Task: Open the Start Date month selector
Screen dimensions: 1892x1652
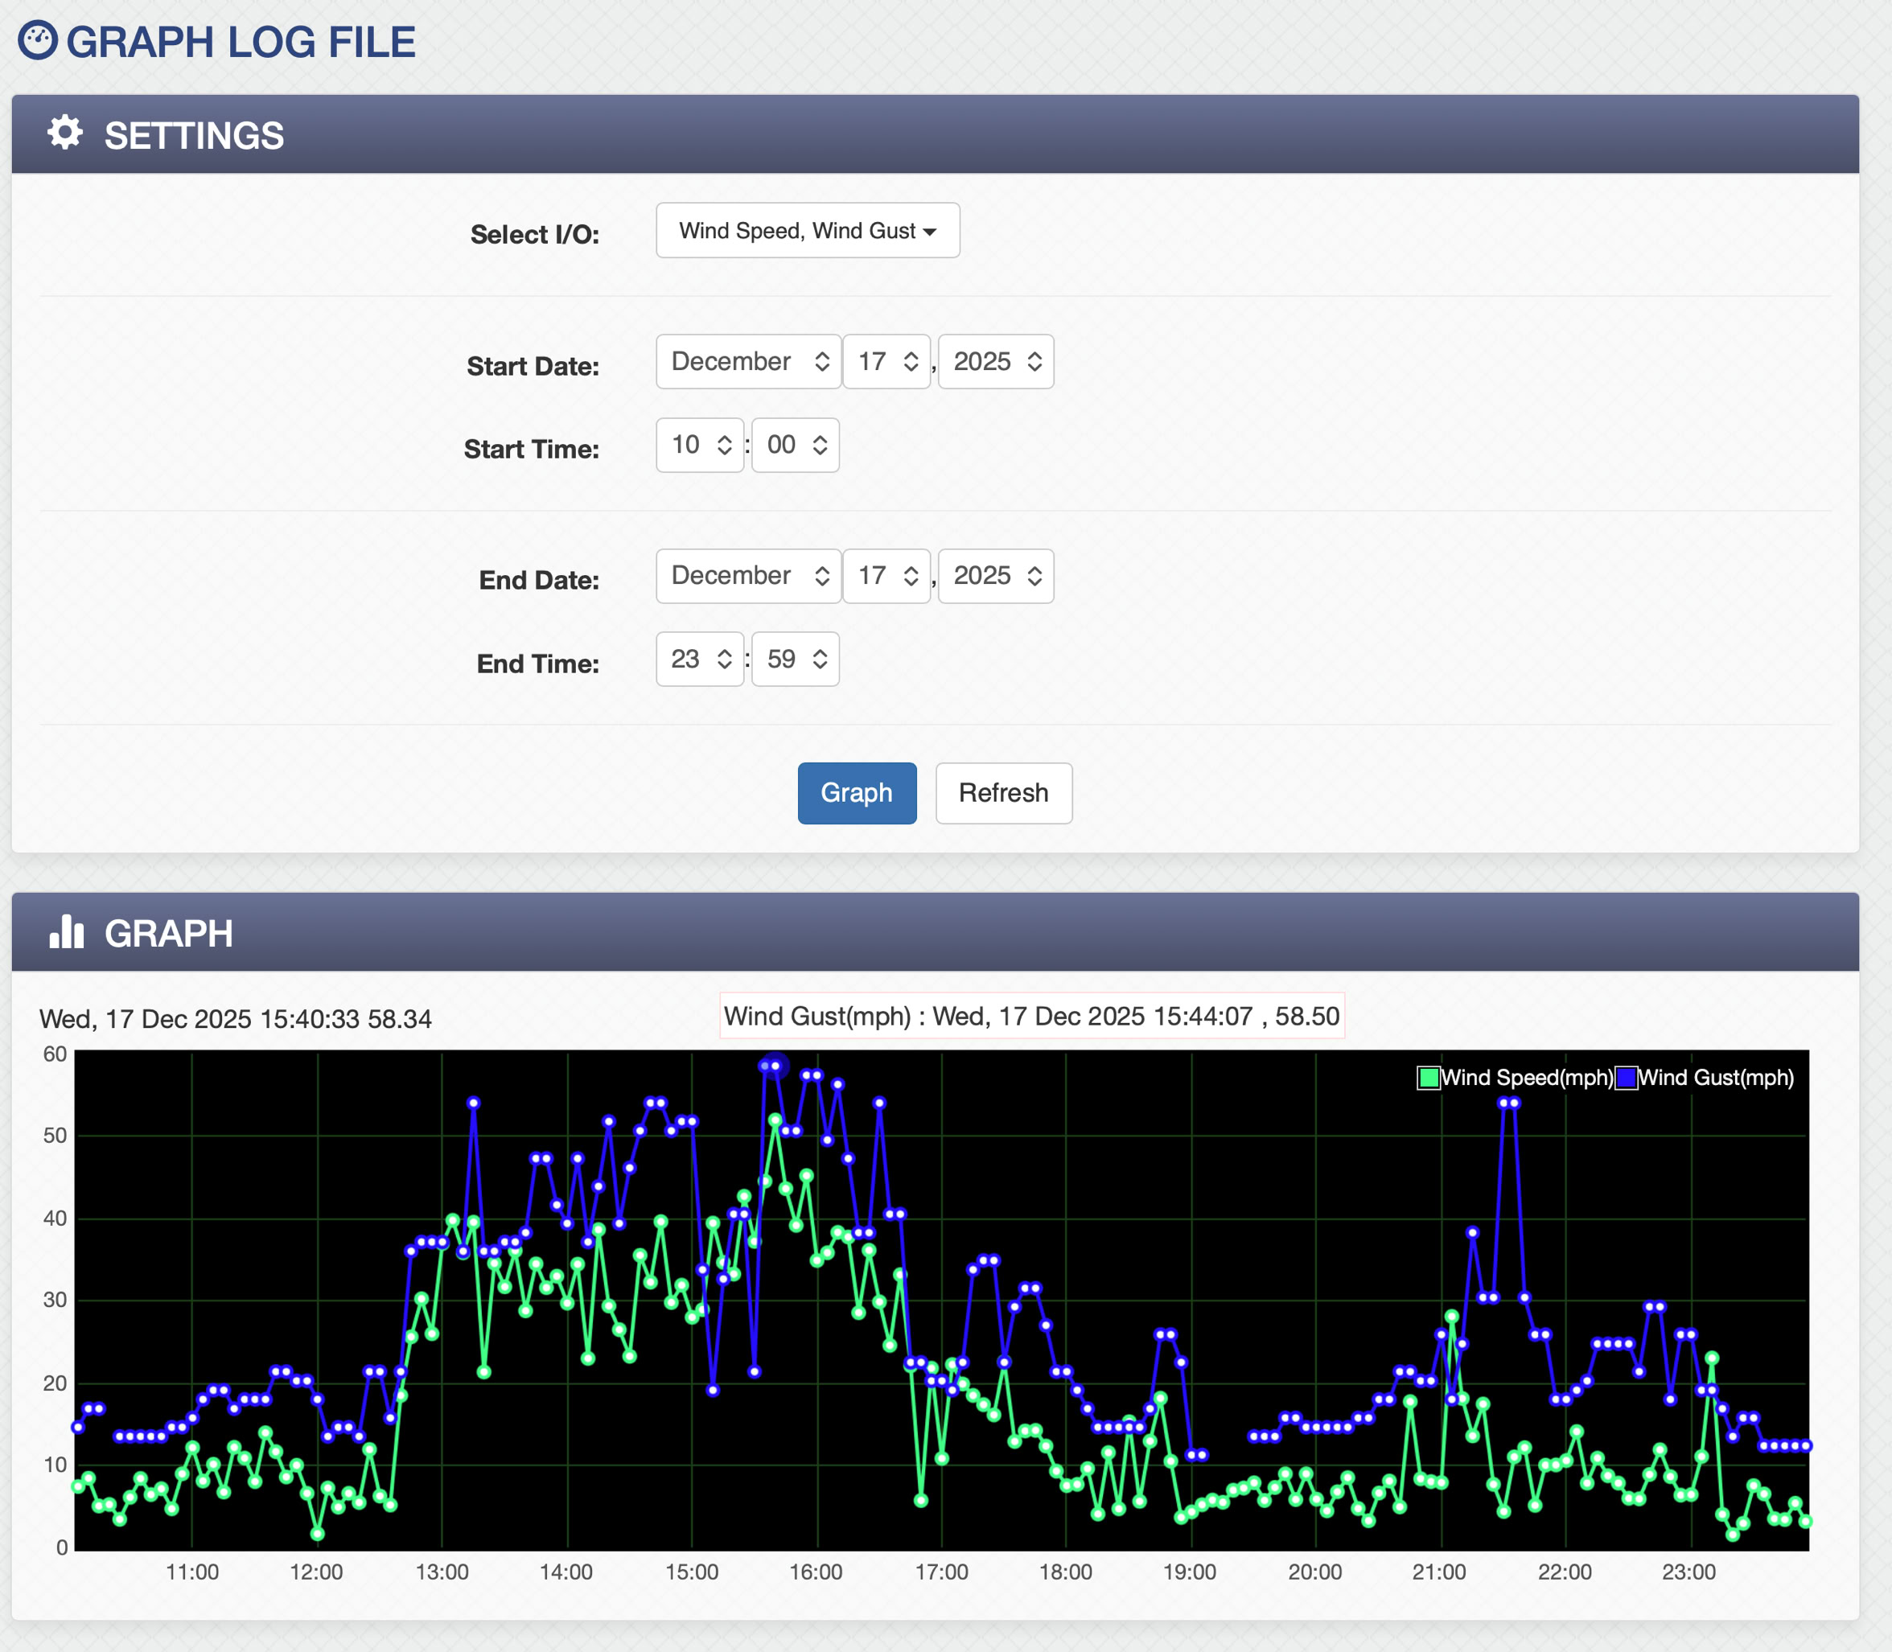Action: [x=748, y=361]
